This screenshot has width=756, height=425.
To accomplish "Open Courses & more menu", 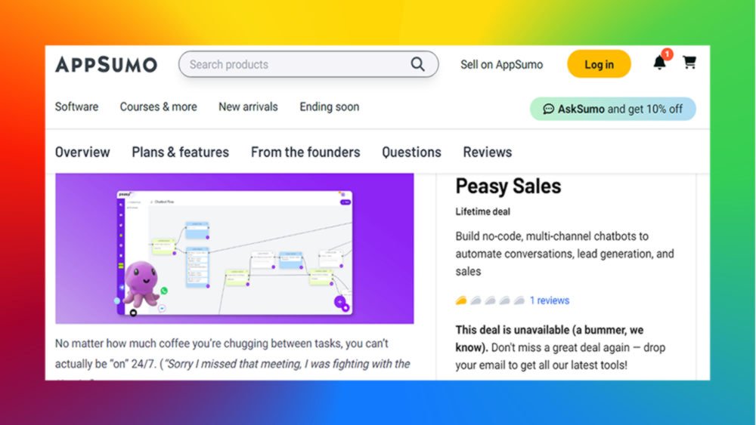I will click(x=159, y=107).
